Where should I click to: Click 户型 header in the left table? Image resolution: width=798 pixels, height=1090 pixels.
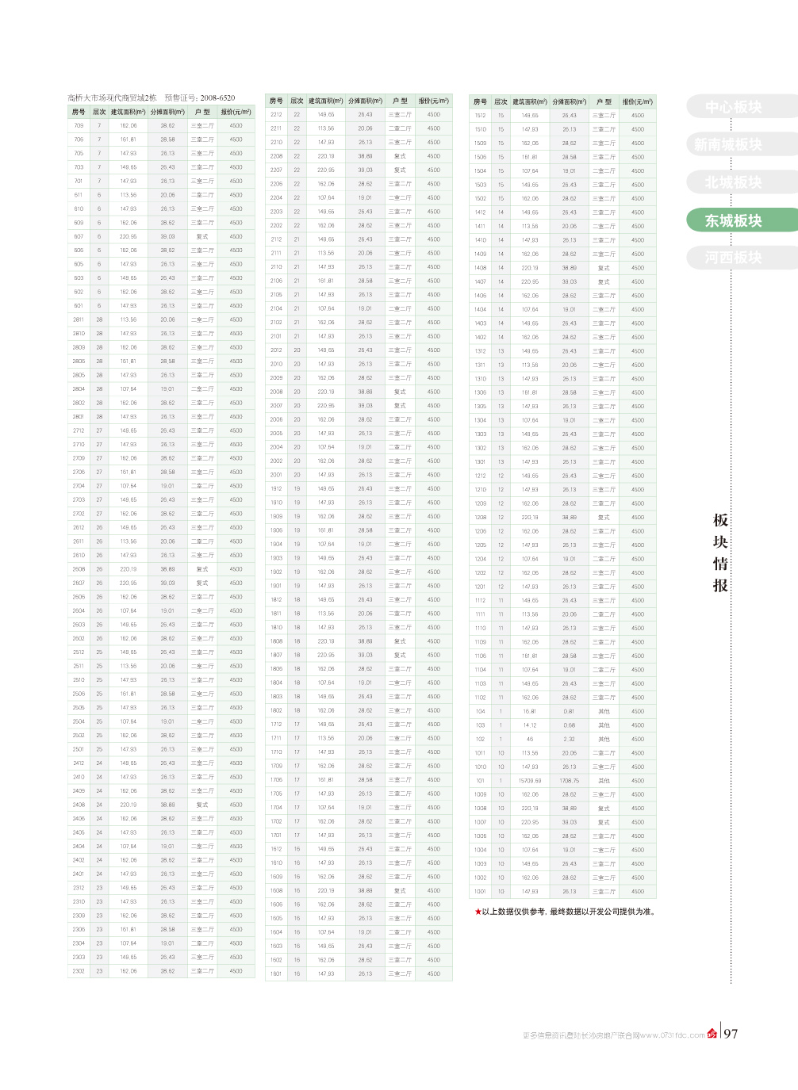[x=202, y=112]
